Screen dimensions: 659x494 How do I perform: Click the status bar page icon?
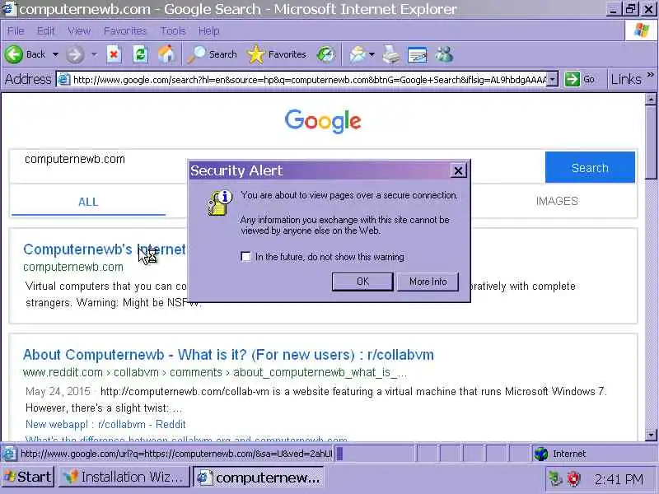(x=9, y=454)
